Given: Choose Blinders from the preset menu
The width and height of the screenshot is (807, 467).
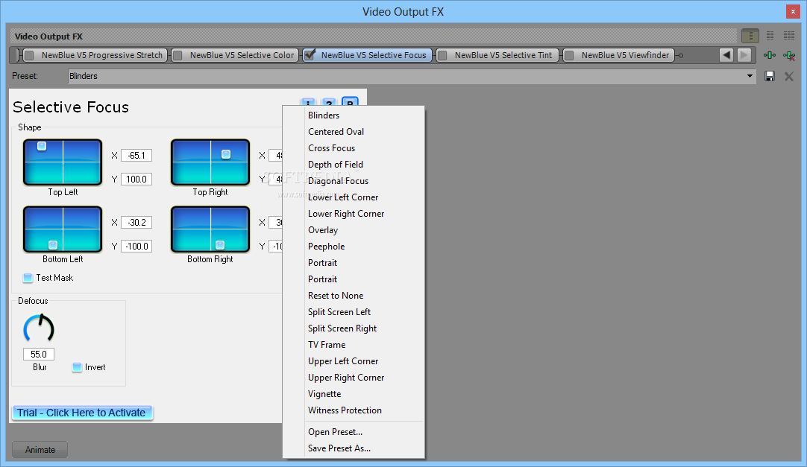Looking at the screenshot, I should point(354,115).
